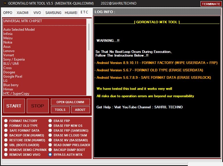Click UNIVERSAL MTK CHIPSET list header
The image size is (223, 166).
pyautogui.click(x=45, y=21)
